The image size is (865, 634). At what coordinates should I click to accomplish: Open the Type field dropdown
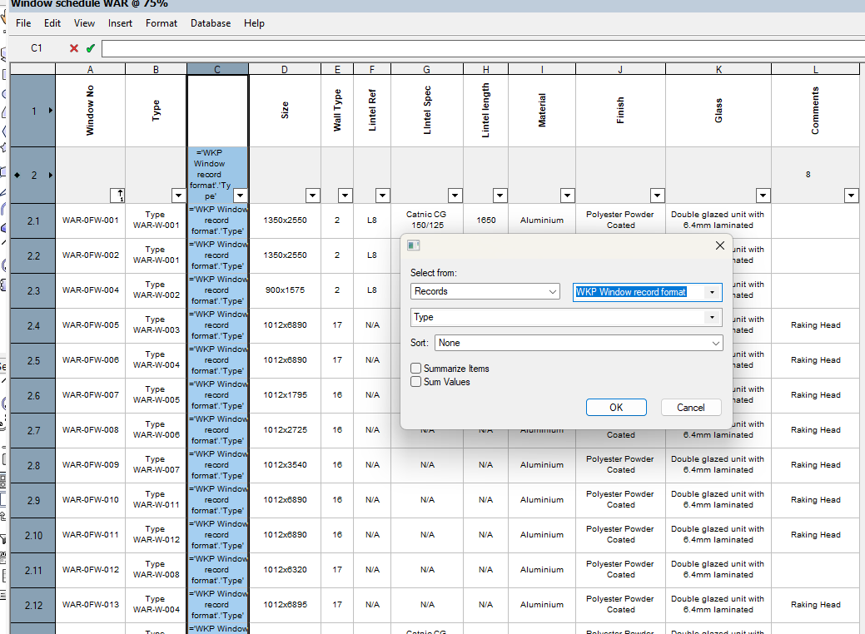712,317
